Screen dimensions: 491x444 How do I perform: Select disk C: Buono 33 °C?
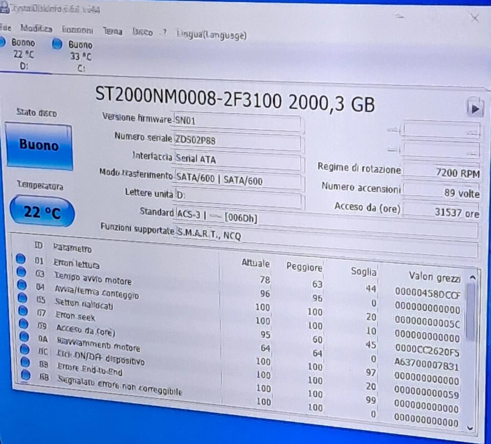(74, 55)
